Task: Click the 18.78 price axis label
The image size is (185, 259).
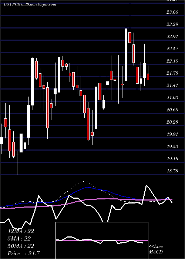Action: point(172,171)
